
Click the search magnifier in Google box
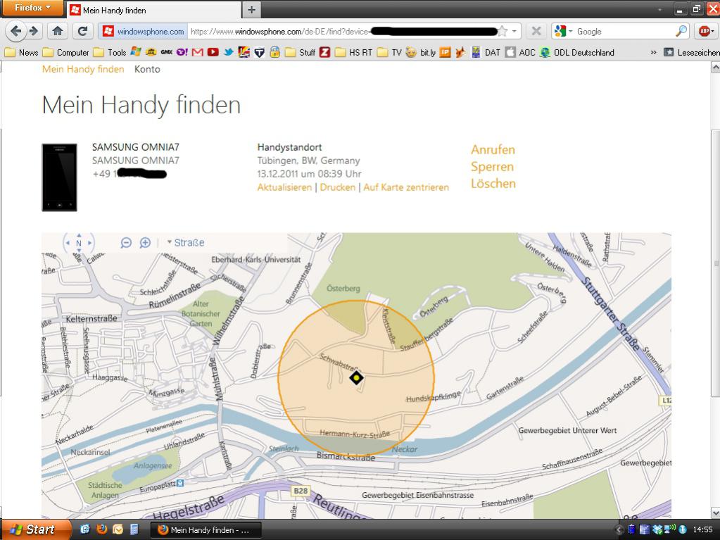click(681, 31)
